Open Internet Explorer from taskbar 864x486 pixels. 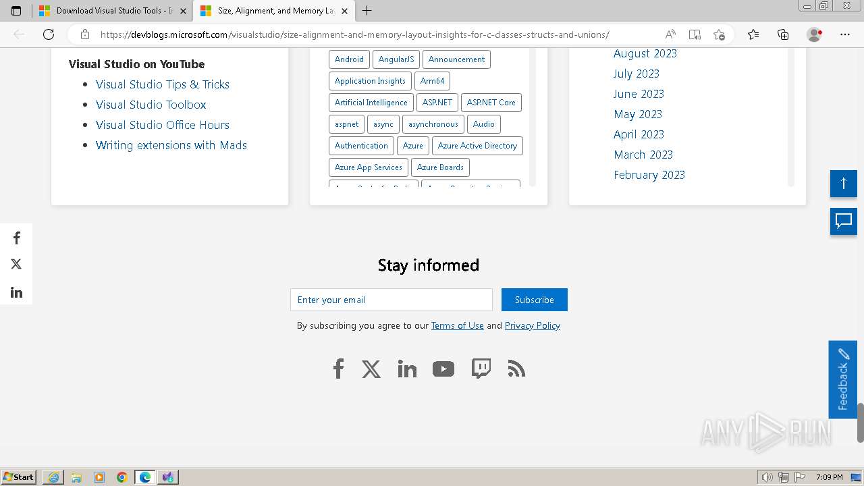(x=53, y=477)
